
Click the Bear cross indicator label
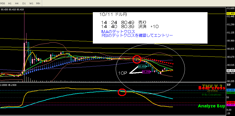212,88
